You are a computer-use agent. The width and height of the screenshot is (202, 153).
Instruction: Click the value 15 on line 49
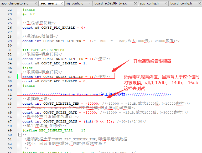83,130
